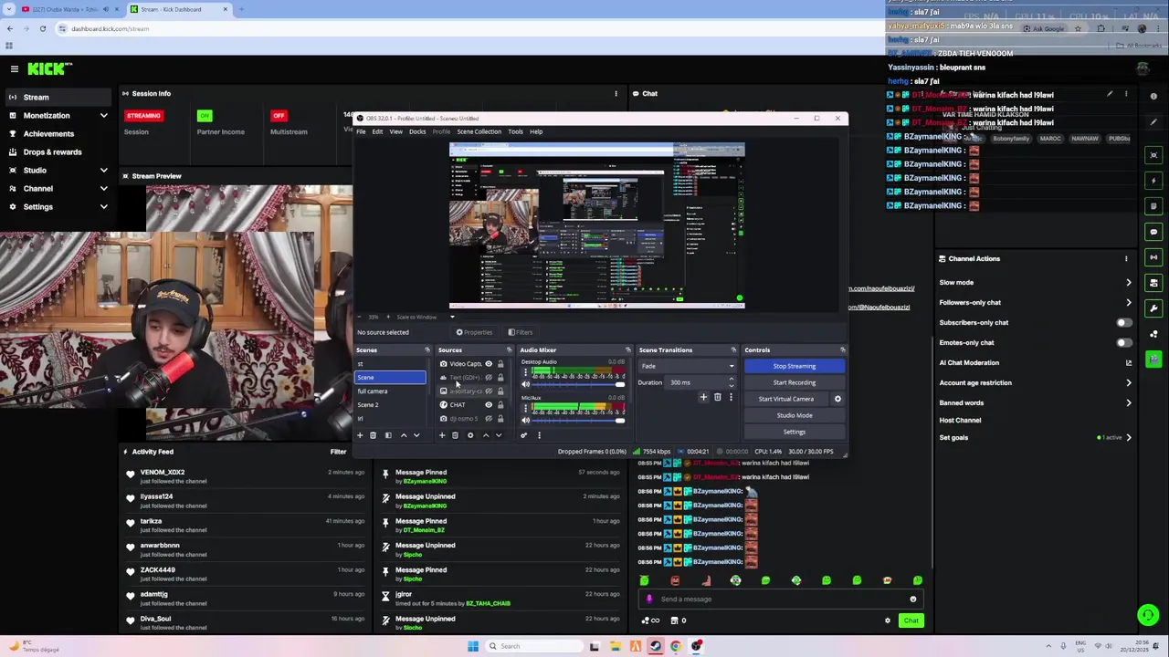Open OBS File menu
Screen dimensions: 1169x657
click(361, 131)
